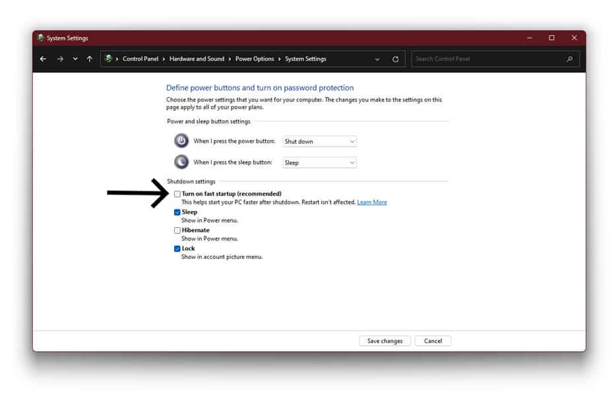Click the power button icon
The image size is (616, 396).
coord(181,141)
